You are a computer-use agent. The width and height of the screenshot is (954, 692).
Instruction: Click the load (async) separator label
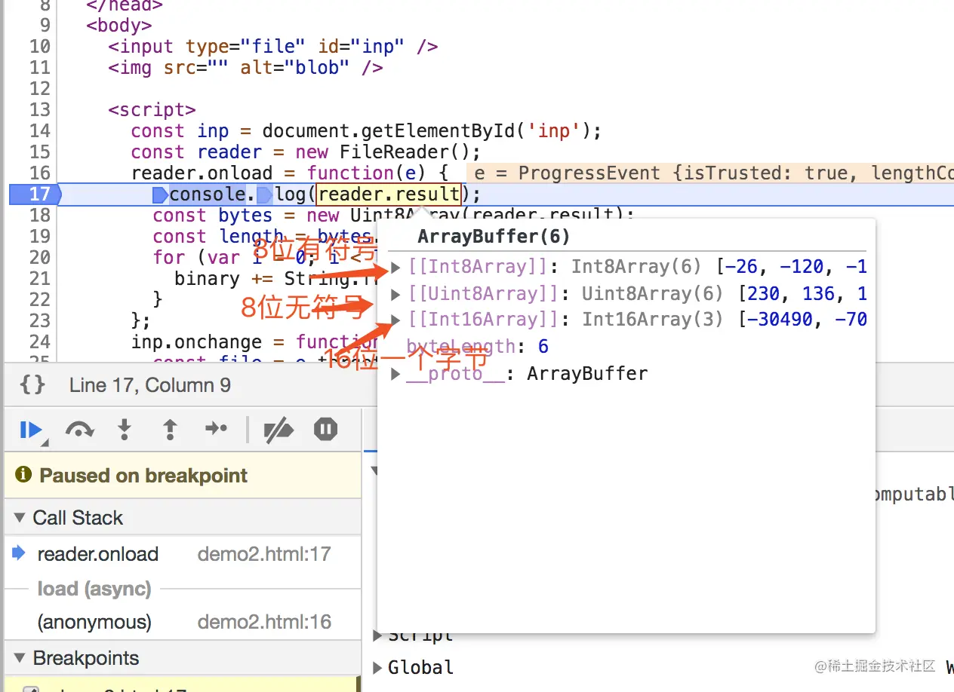[94, 589]
